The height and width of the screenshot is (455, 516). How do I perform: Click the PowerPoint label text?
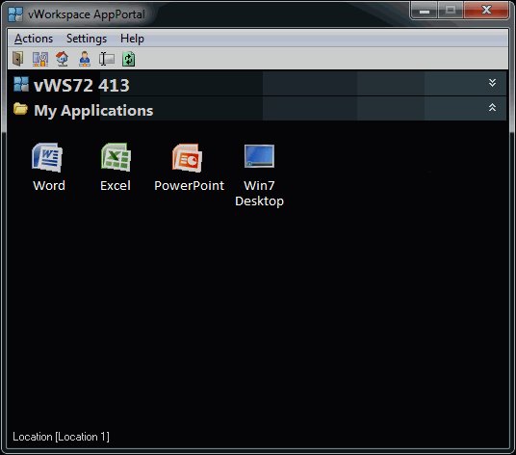(190, 185)
